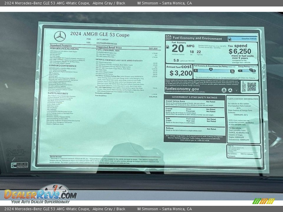
Task: Click the 'Transmission: GERMANY' line
Action: 239,140
